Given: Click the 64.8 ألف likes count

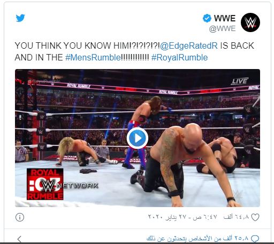Looking at the screenshot, I should pyautogui.click(x=236, y=217).
